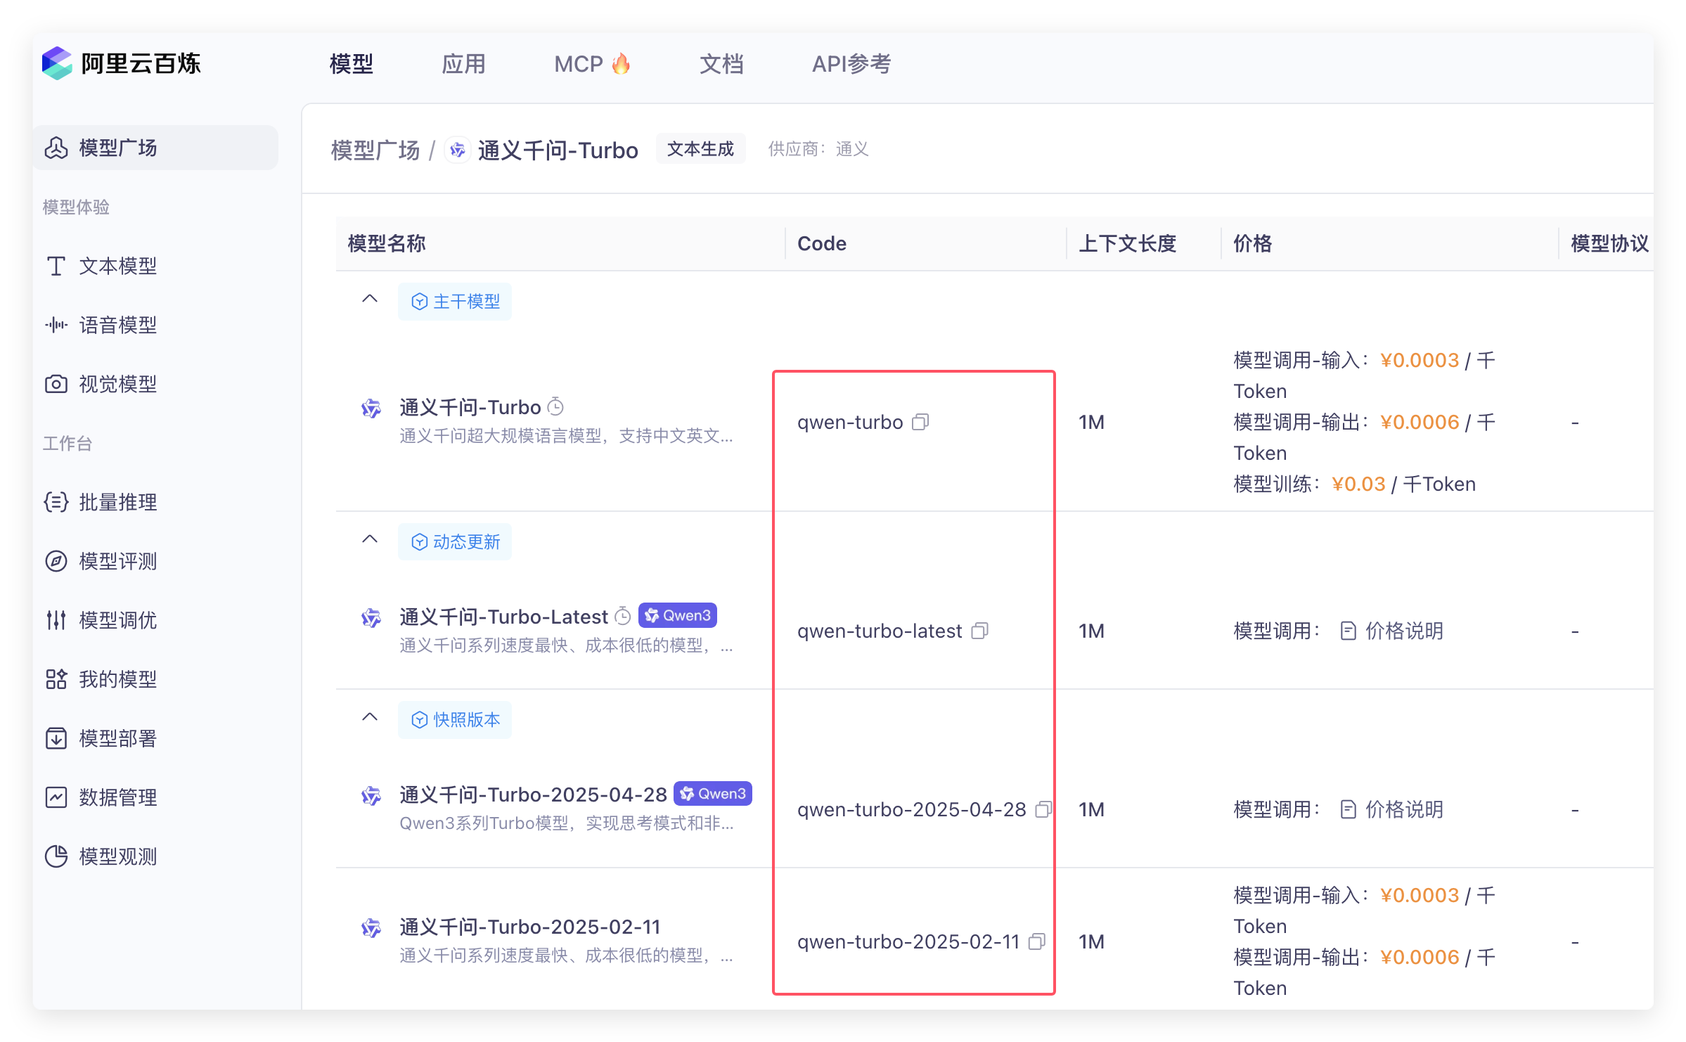Collapse the 快照版本 group chevron

pos(370,718)
